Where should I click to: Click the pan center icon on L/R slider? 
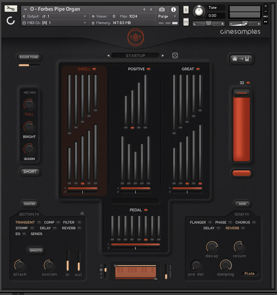(208, 24)
